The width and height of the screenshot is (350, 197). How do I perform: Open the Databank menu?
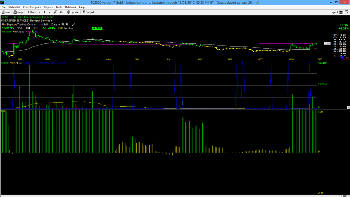pyautogui.click(x=70, y=7)
